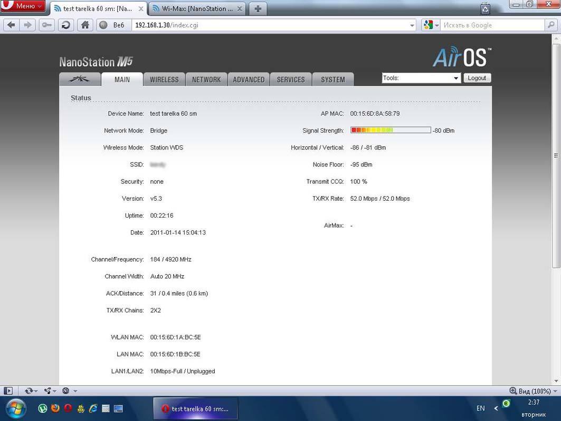Click the AP MAC value 00:15:6D:8A:58:79
The image size is (561, 421).
[375, 114]
